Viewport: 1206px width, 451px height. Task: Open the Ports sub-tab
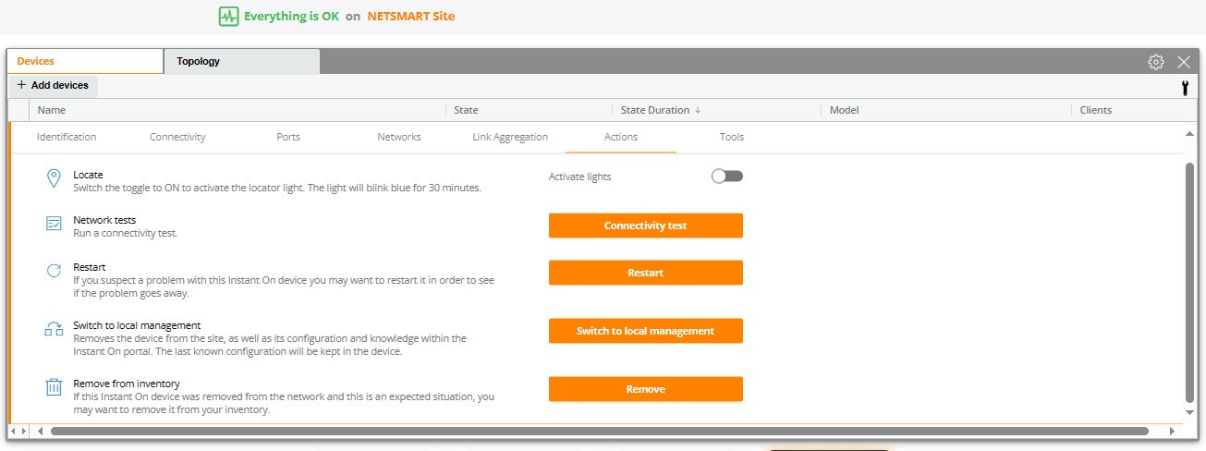(288, 137)
